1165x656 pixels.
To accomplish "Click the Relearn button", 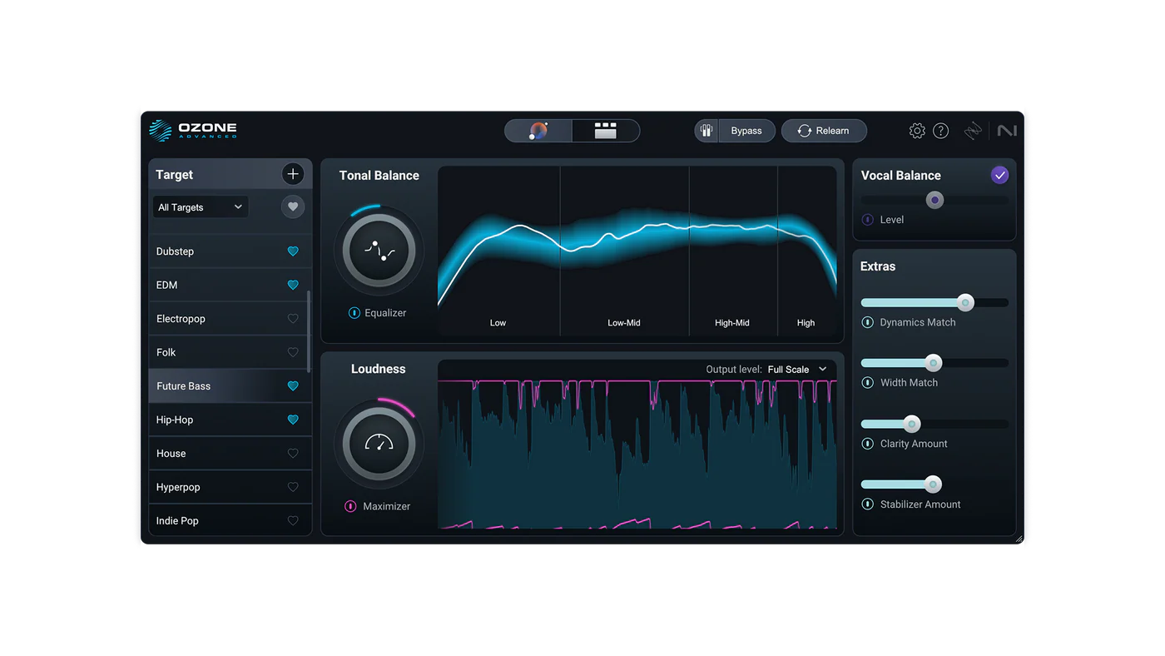I will click(824, 131).
